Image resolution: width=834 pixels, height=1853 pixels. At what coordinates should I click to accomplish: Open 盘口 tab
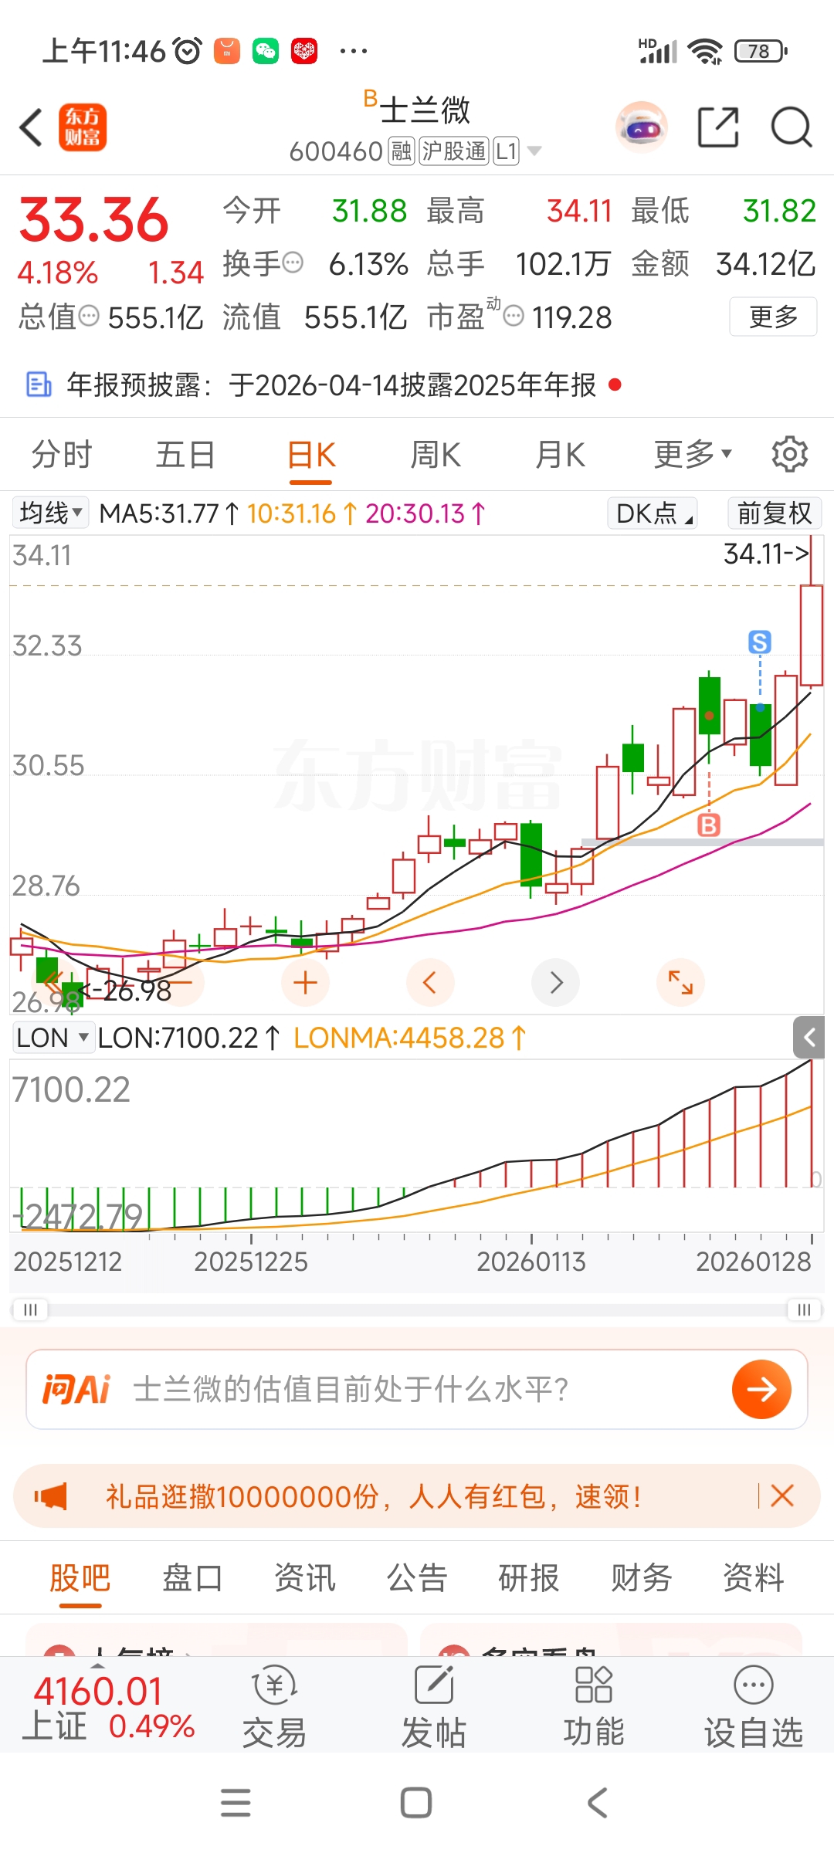tap(192, 1577)
